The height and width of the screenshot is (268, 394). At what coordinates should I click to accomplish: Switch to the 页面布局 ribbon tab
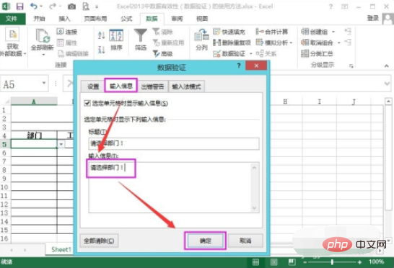click(95, 19)
